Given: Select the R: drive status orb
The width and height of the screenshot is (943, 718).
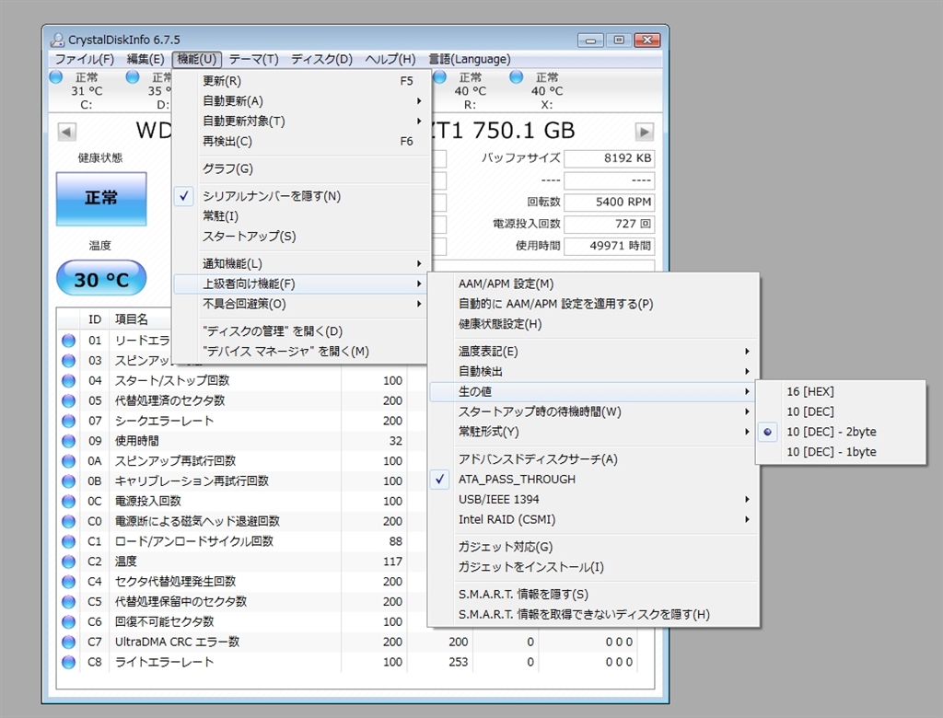Looking at the screenshot, I should [440, 77].
